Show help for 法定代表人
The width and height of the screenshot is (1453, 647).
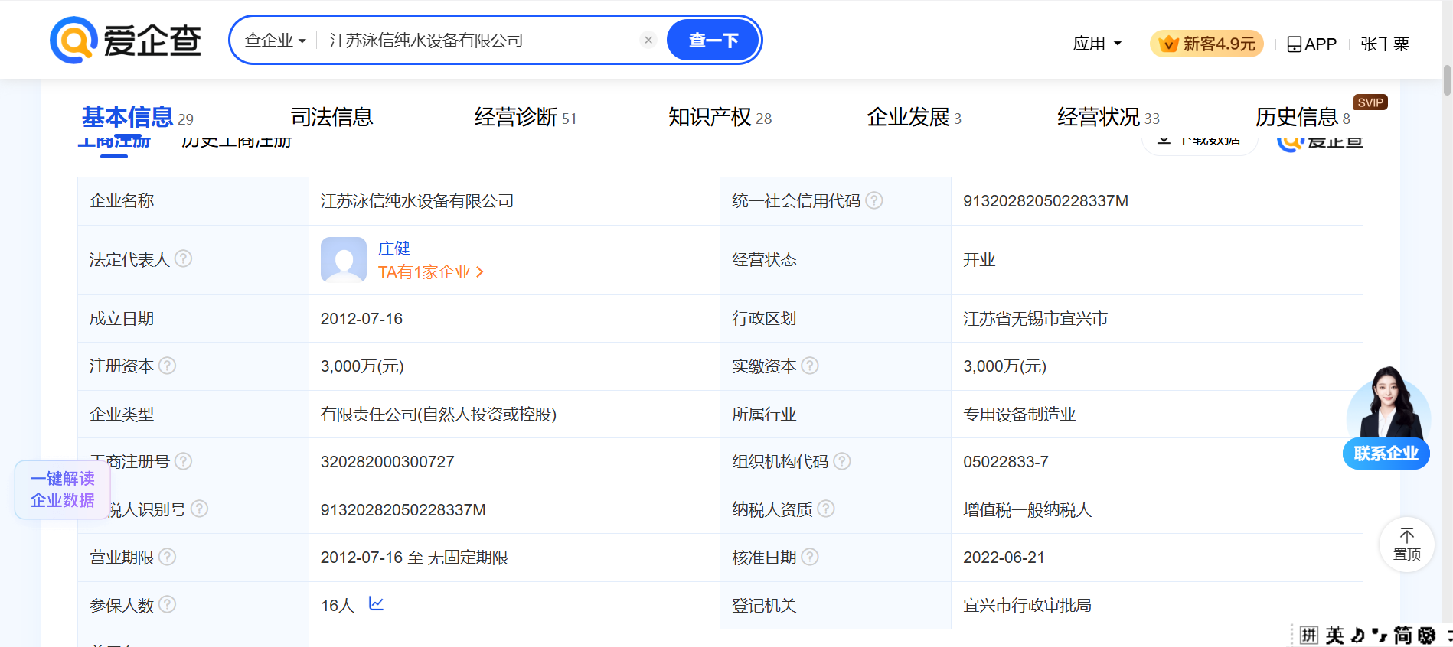(184, 259)
